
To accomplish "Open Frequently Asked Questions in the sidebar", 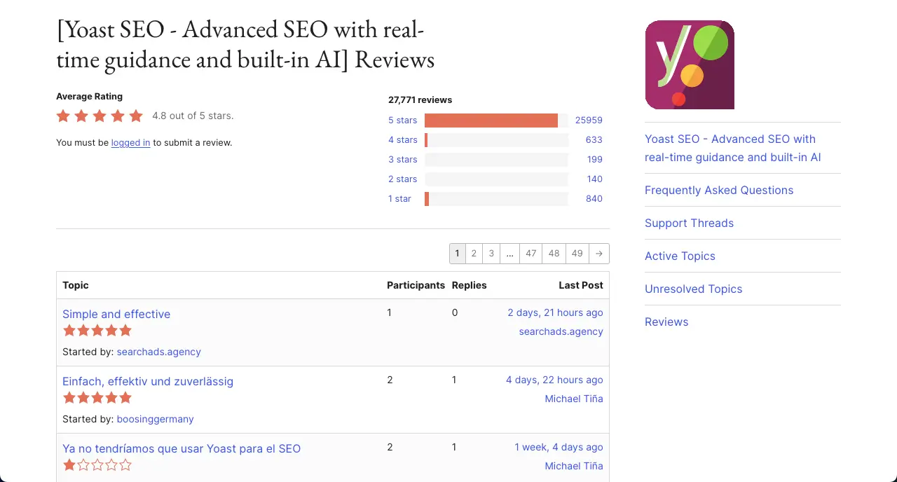I will (719, 190).
